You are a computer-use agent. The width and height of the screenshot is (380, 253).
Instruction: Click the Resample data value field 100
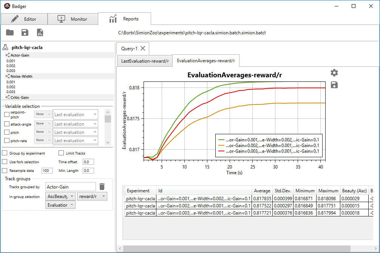pos(47,170)
